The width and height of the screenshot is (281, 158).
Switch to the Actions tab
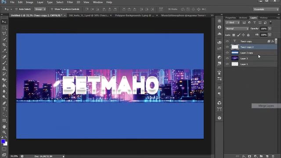[243, 18]
